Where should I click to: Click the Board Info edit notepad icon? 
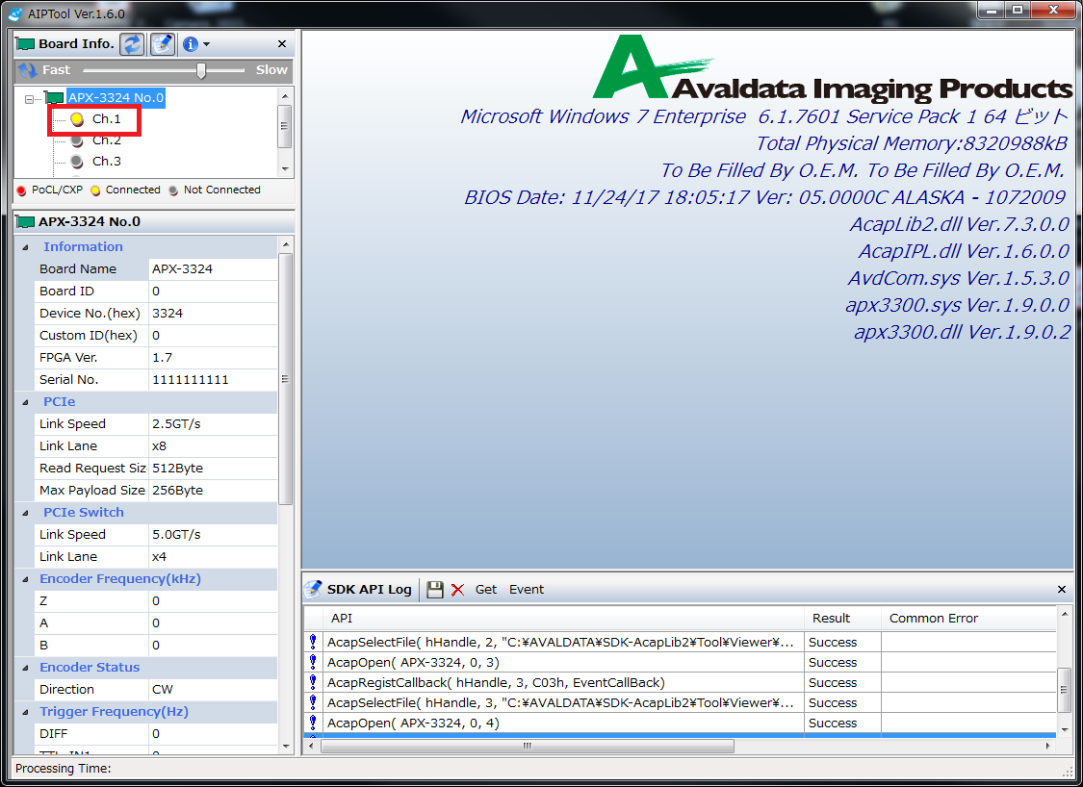click(x=163, y=44)
